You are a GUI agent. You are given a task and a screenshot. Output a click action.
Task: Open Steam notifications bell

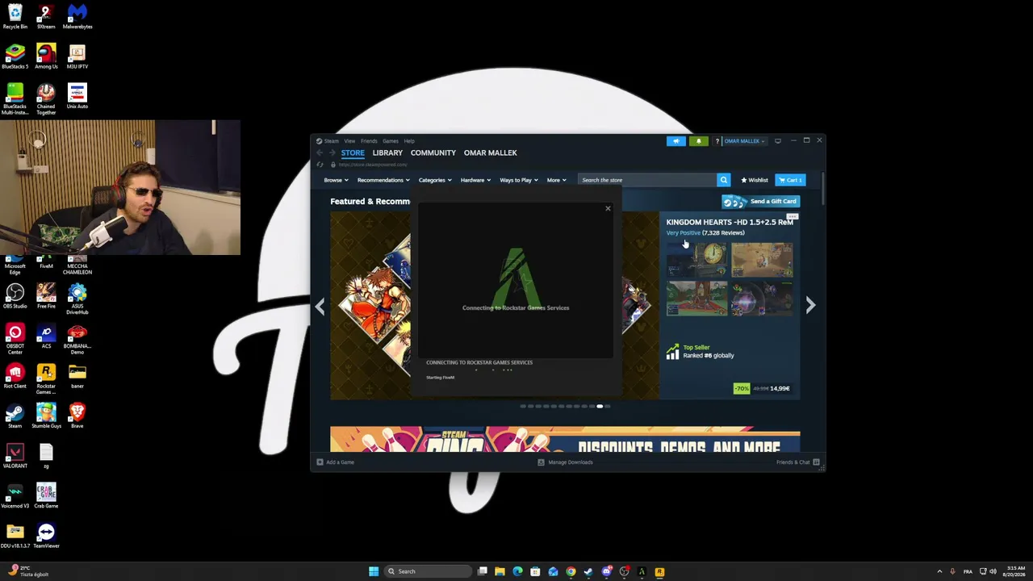(699, 141)
